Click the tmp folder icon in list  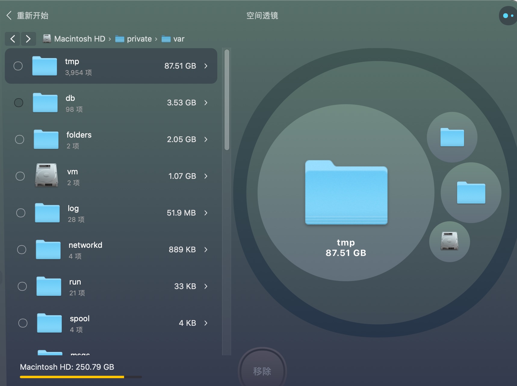pos(45,66)
